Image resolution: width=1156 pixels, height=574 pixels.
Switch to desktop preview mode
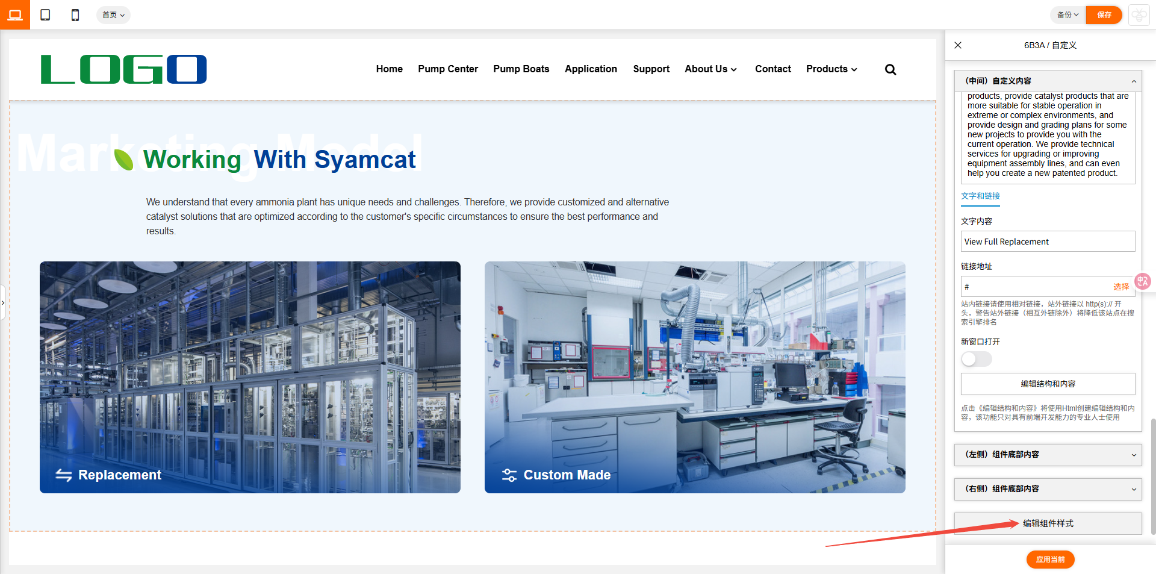click(x=15, y=15)
